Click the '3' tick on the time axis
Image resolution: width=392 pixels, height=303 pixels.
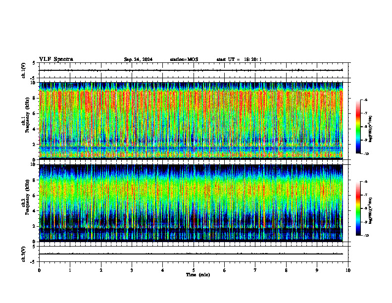132,270
